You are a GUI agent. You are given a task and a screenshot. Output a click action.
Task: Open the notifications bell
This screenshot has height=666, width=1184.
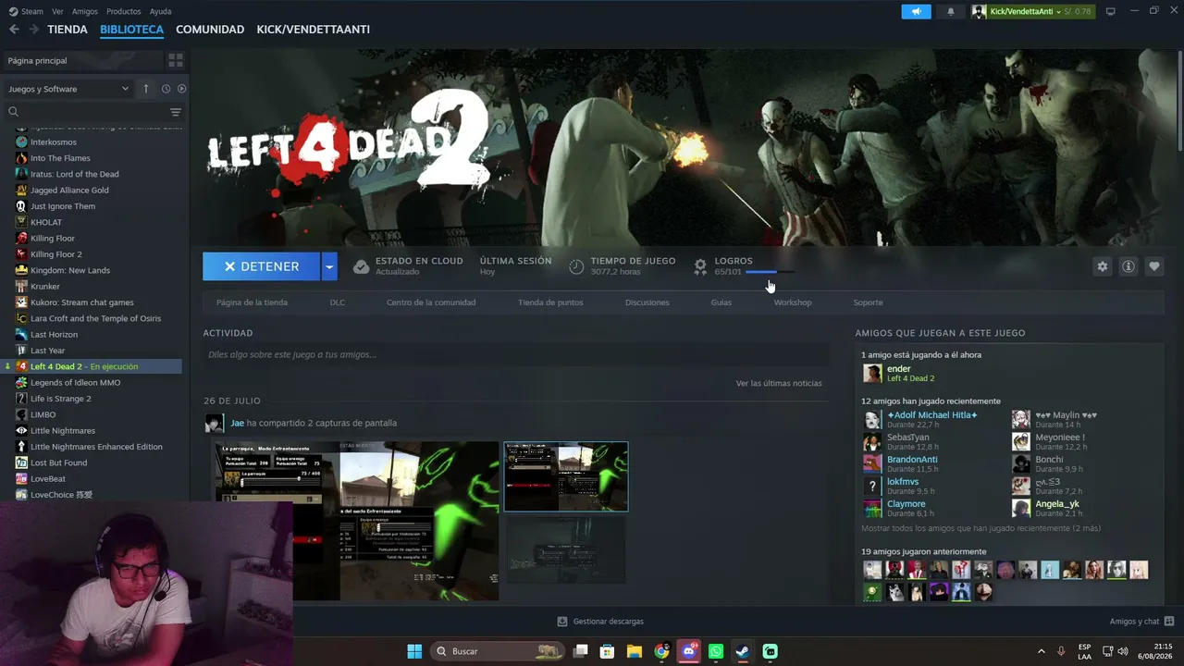tap(950, 11)
